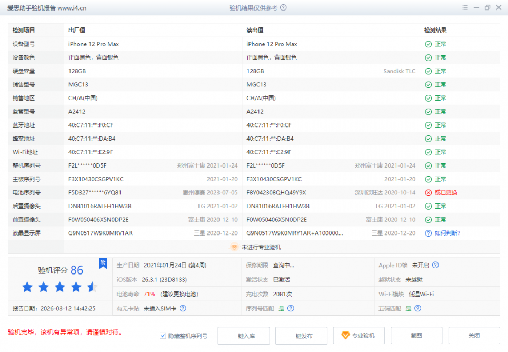Viewport: 508px width, 352px height.
Task: Open the list menu icon in title bar
Action: [x=465, y=8]
